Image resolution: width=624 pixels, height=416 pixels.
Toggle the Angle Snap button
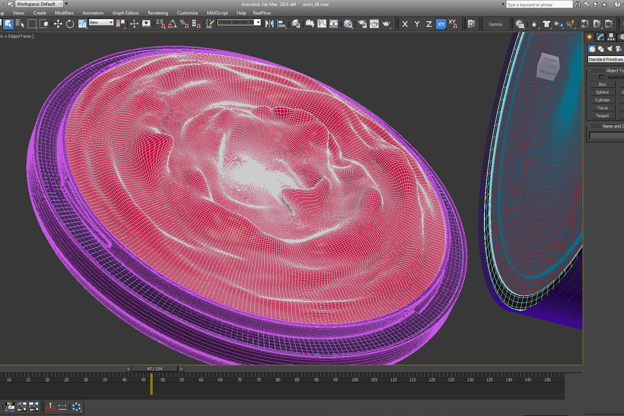coord(172,24)
